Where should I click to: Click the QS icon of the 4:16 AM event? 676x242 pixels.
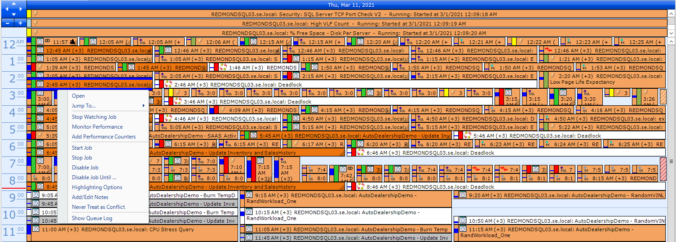(x=585, y=110)
